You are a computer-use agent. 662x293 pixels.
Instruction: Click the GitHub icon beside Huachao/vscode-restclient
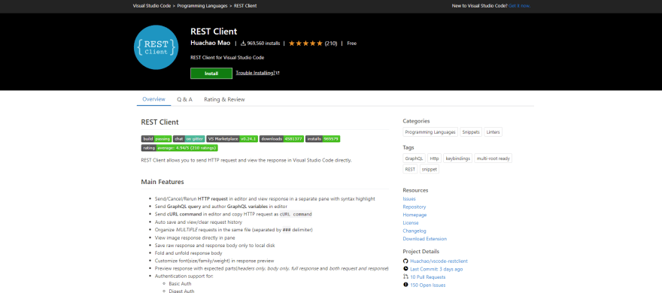pos(405,261)
